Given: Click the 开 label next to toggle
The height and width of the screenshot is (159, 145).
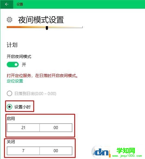Looking at the screenshot, I should [24, 65].
